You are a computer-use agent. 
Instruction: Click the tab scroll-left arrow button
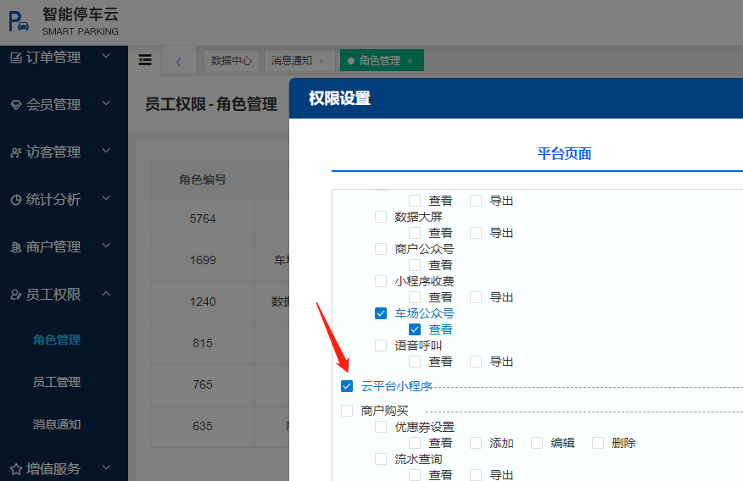179,61
